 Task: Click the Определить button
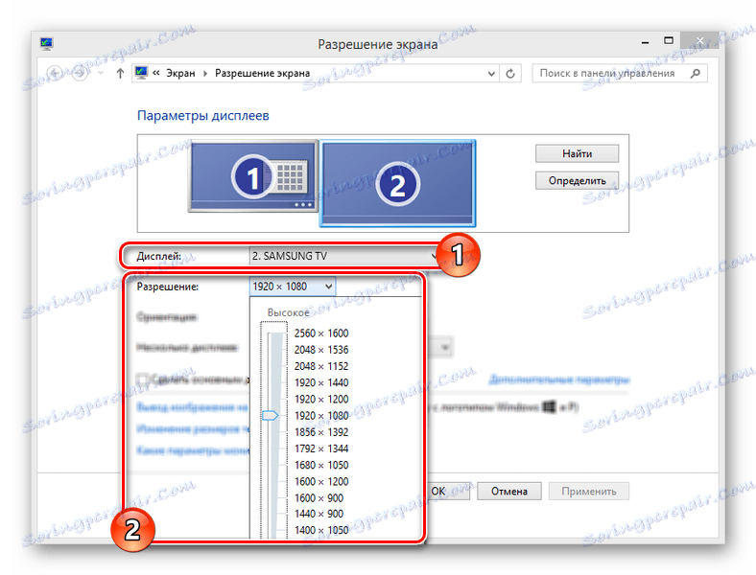(577, 180)
